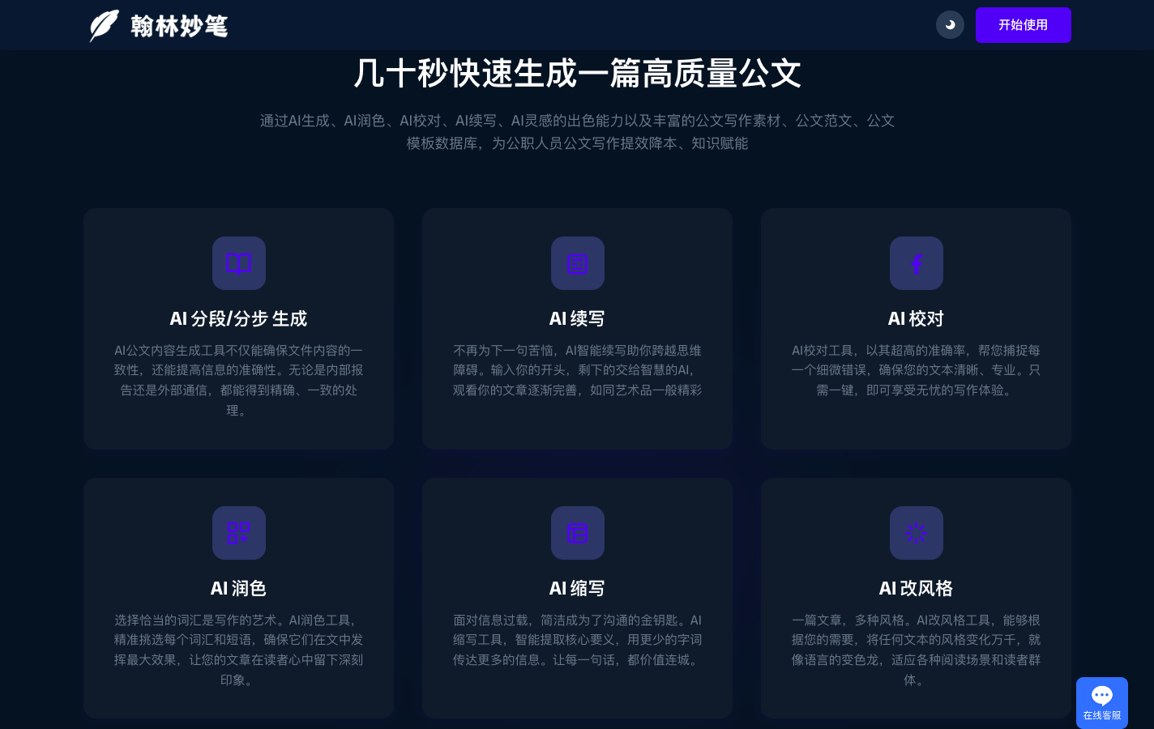Image resolution: width=1154 pixels, height=729 pixels.
Task: Open the 在线客服 chat widget
Action: (1101, 701)
